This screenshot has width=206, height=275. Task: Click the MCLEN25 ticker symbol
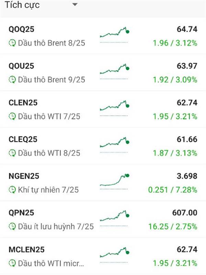(26, 250)
